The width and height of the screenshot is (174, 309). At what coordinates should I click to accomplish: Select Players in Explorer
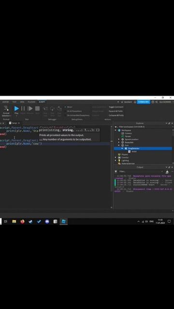(x=125, y=154)
